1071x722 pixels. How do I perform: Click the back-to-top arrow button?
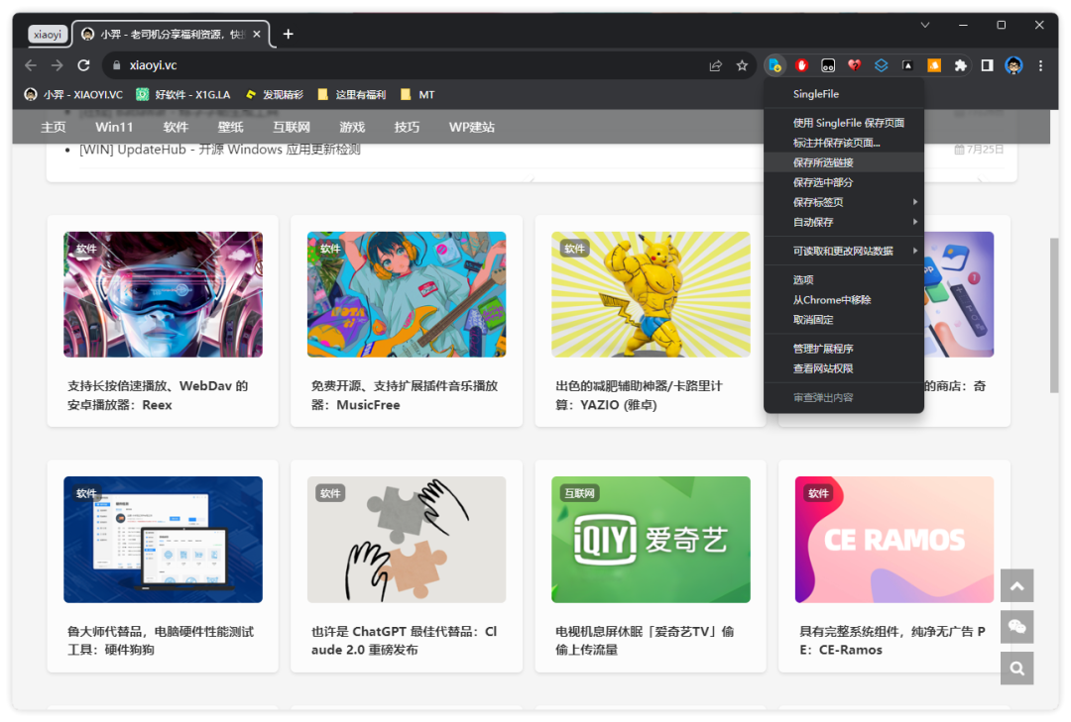coord(1017,585)
